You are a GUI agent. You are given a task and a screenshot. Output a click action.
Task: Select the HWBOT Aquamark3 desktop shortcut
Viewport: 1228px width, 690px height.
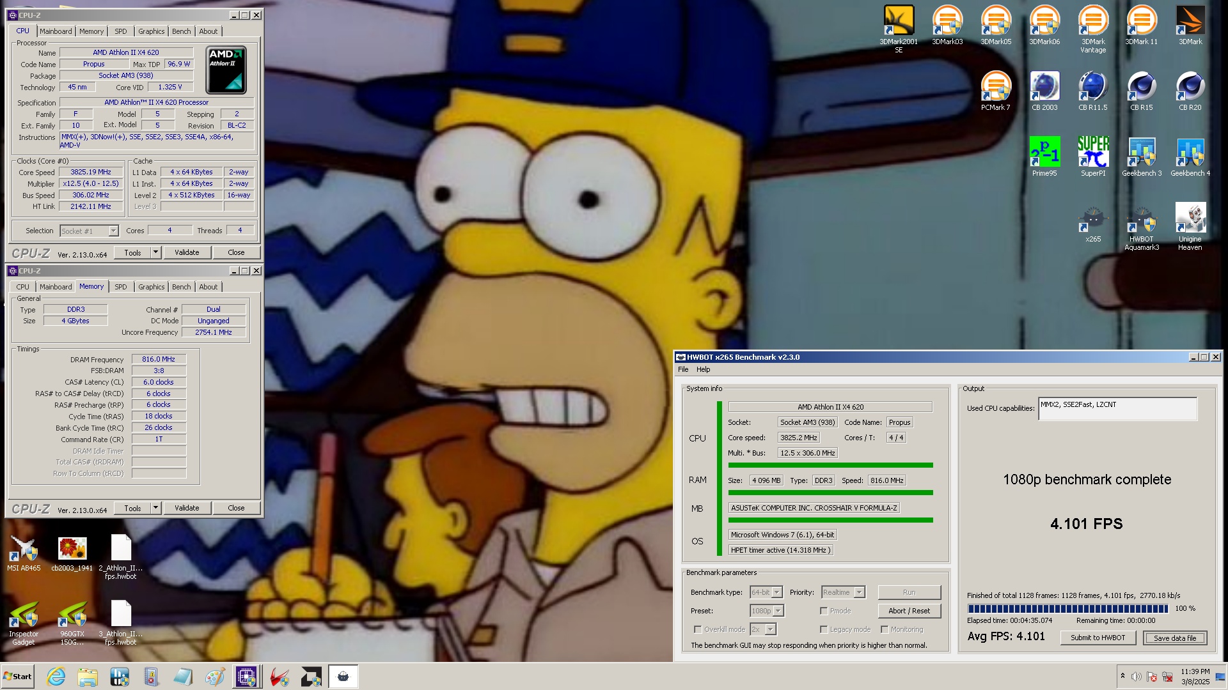[1142, 227]
